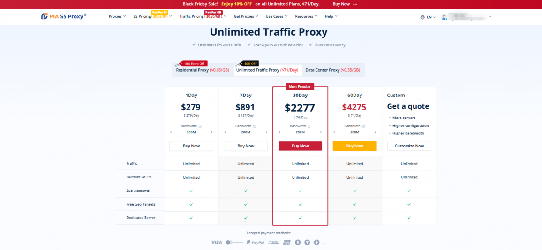Click the Customize Now button

409,146
